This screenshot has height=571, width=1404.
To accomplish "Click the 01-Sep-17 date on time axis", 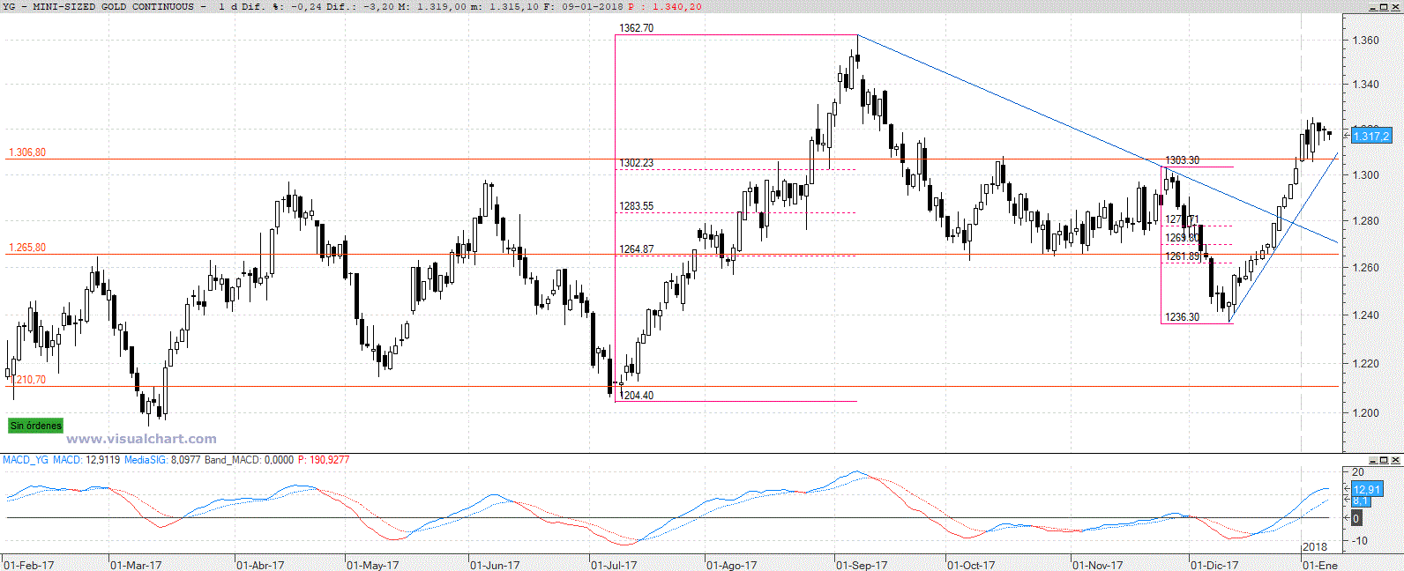I will click(x=862, y=565).
